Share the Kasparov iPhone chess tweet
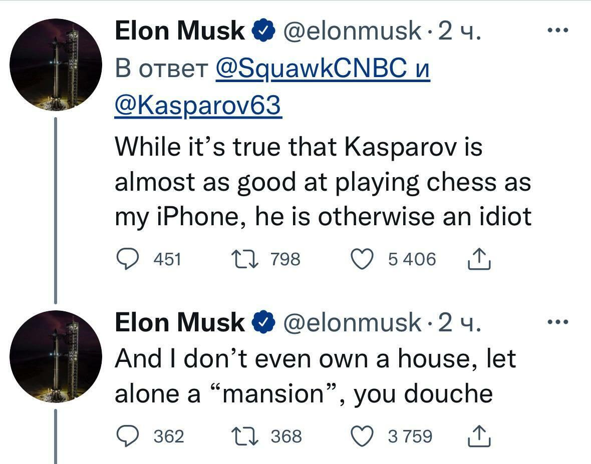 (x=479, y=259)
